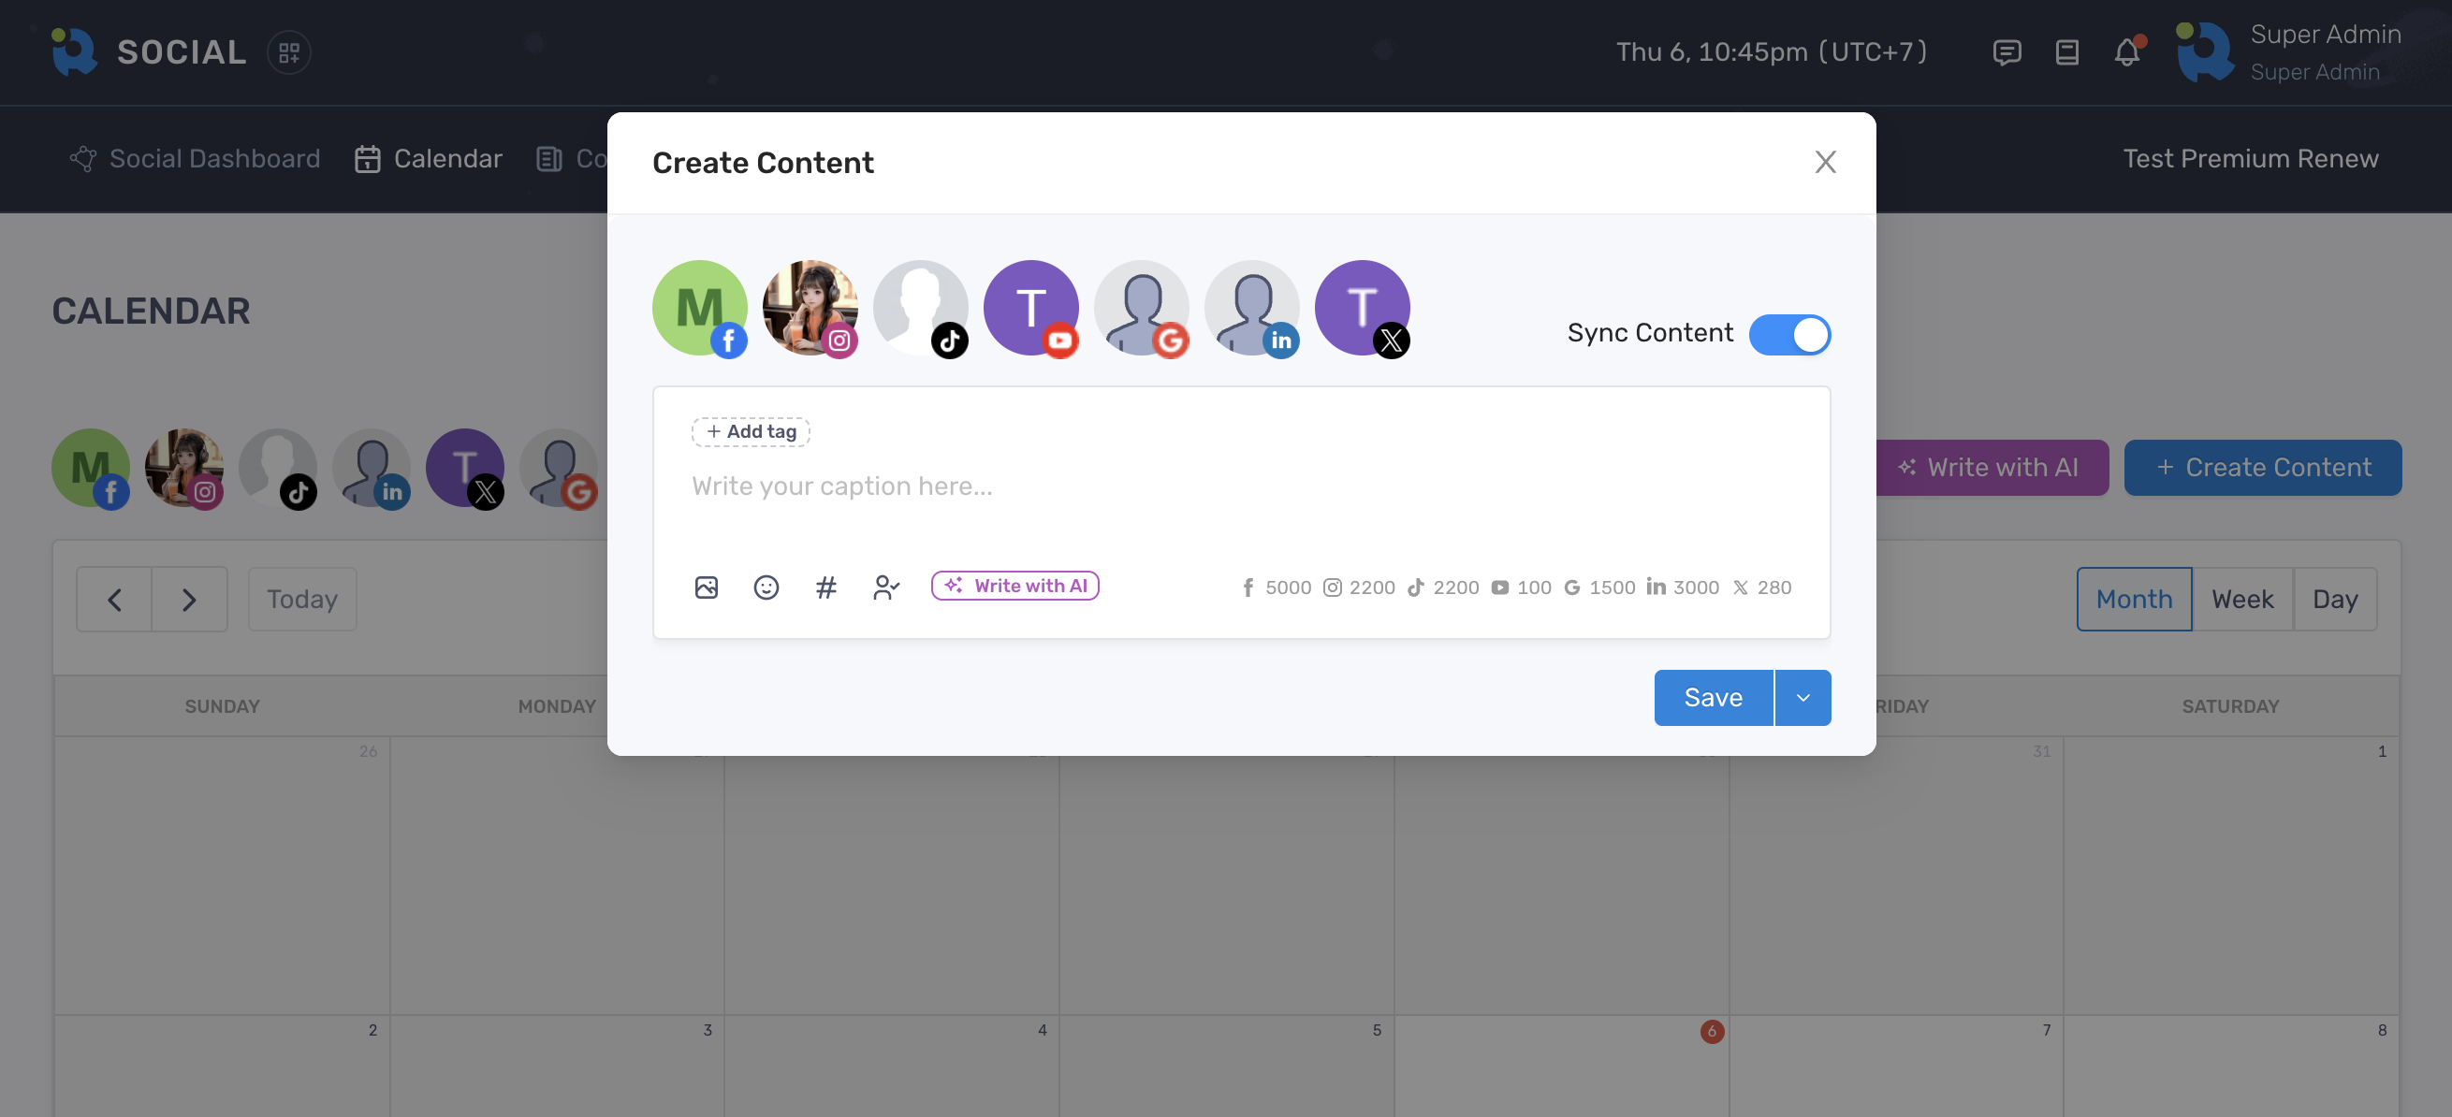
Task: Open notifications bell icon
Action: 2126,52
